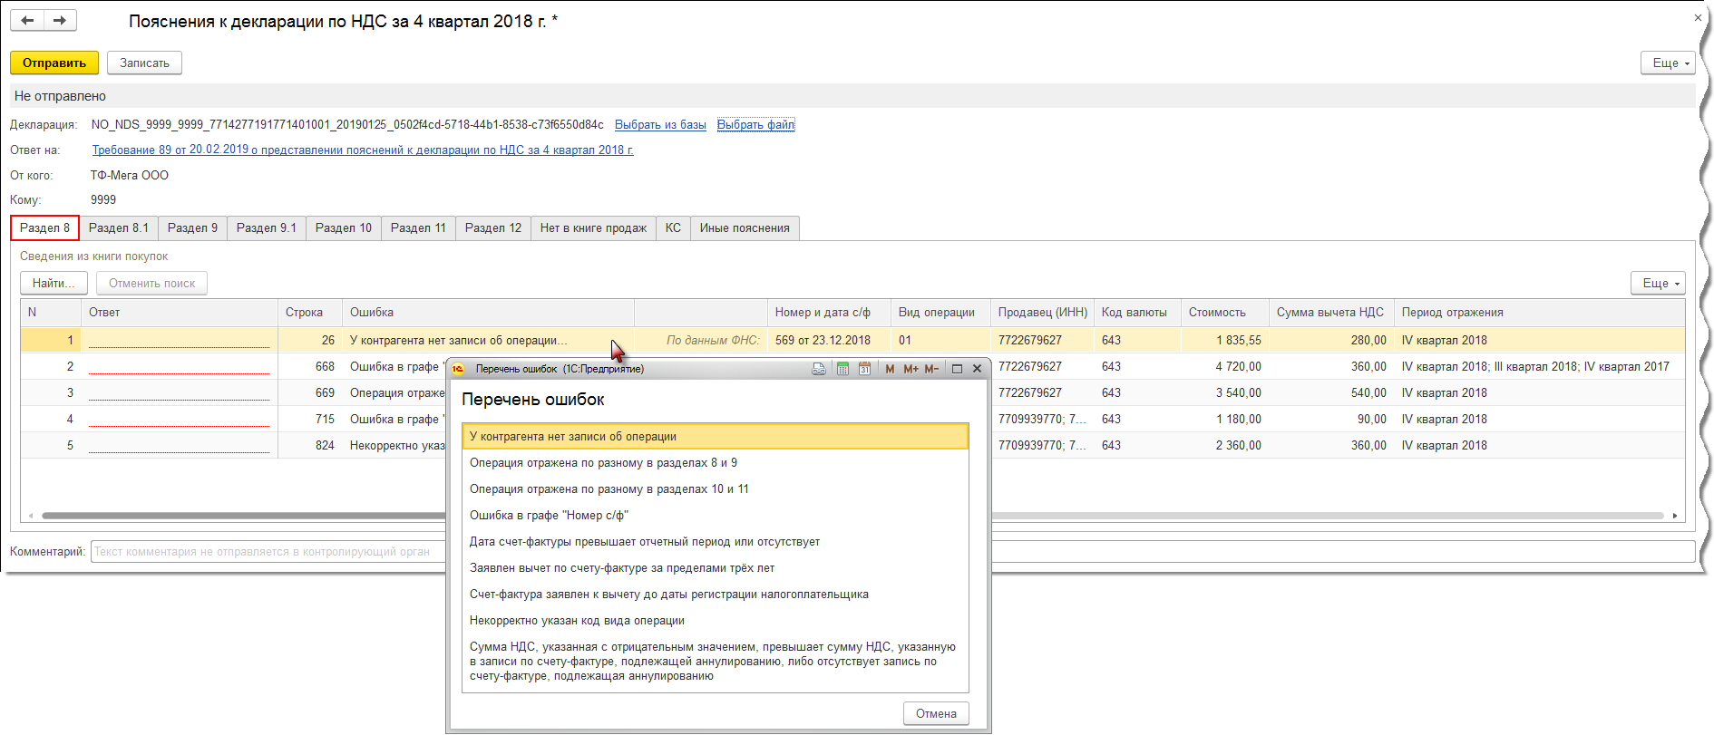Click the Код валюты column header

click(x=1137, y=312)
